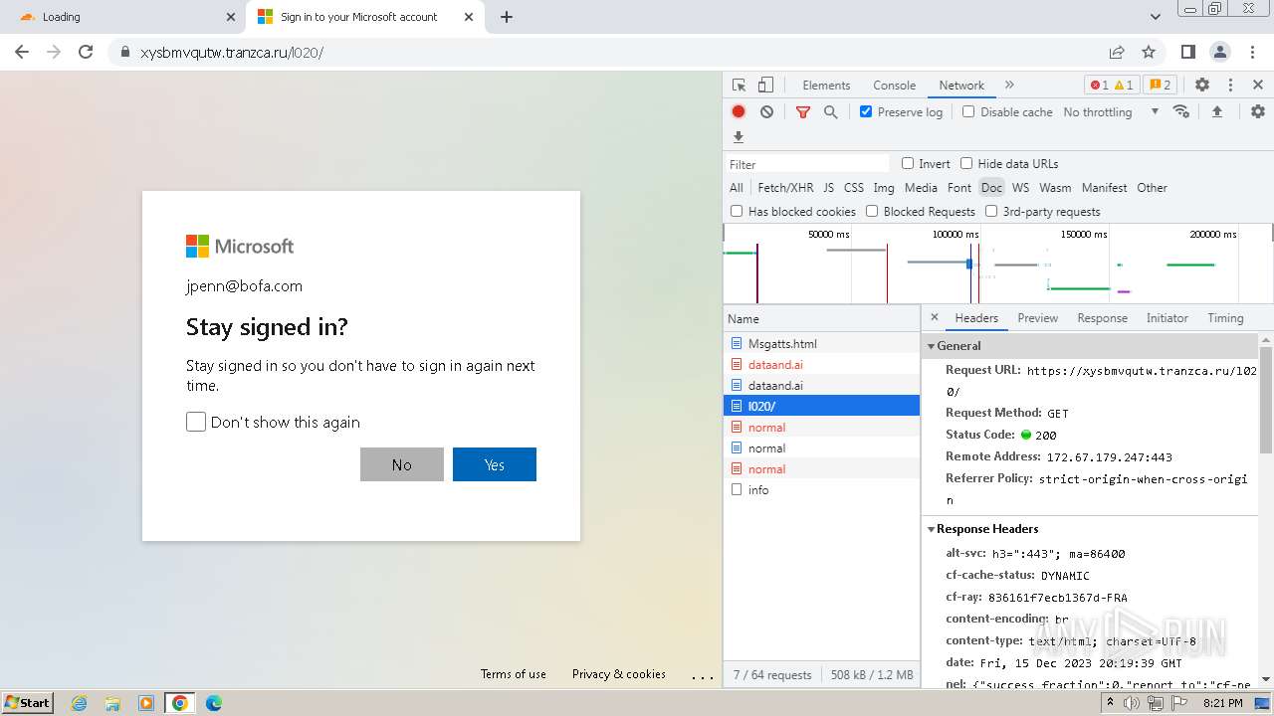Click the network Filter input field

click(x=807, y=164)
